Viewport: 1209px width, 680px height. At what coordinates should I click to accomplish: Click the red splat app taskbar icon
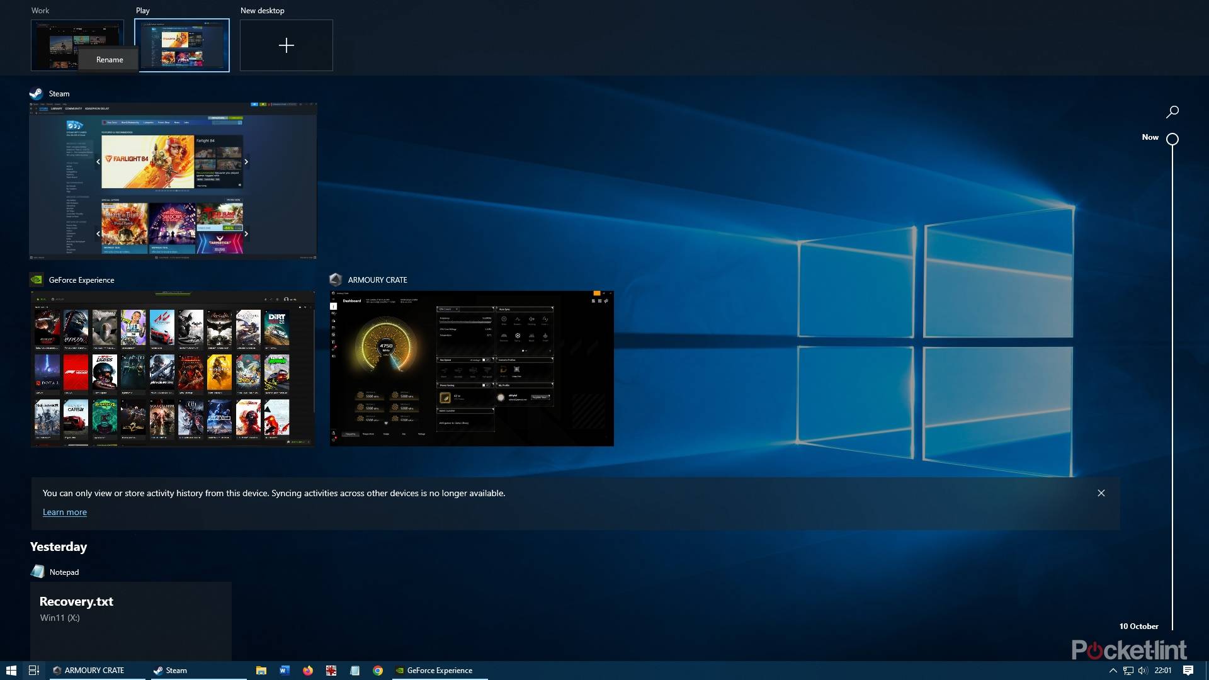331,670
